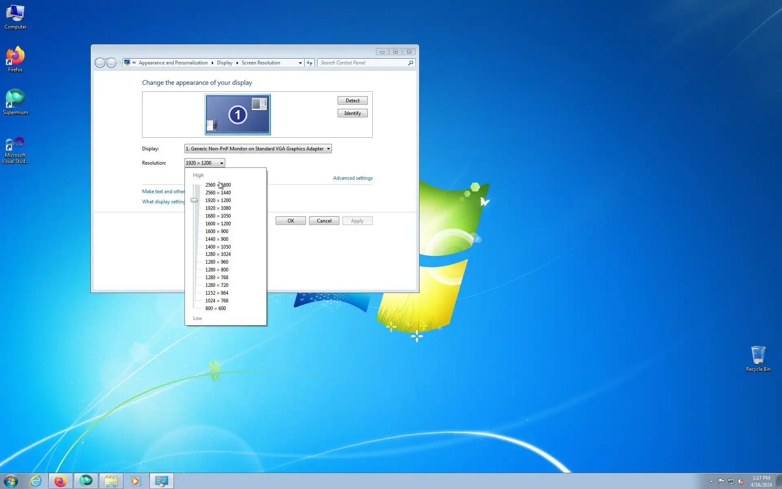The width and height of the screenshot is (782, 489).
Task: Expand the address bar history dropdown
Action: pyautogui.click(x=300, y=63)
